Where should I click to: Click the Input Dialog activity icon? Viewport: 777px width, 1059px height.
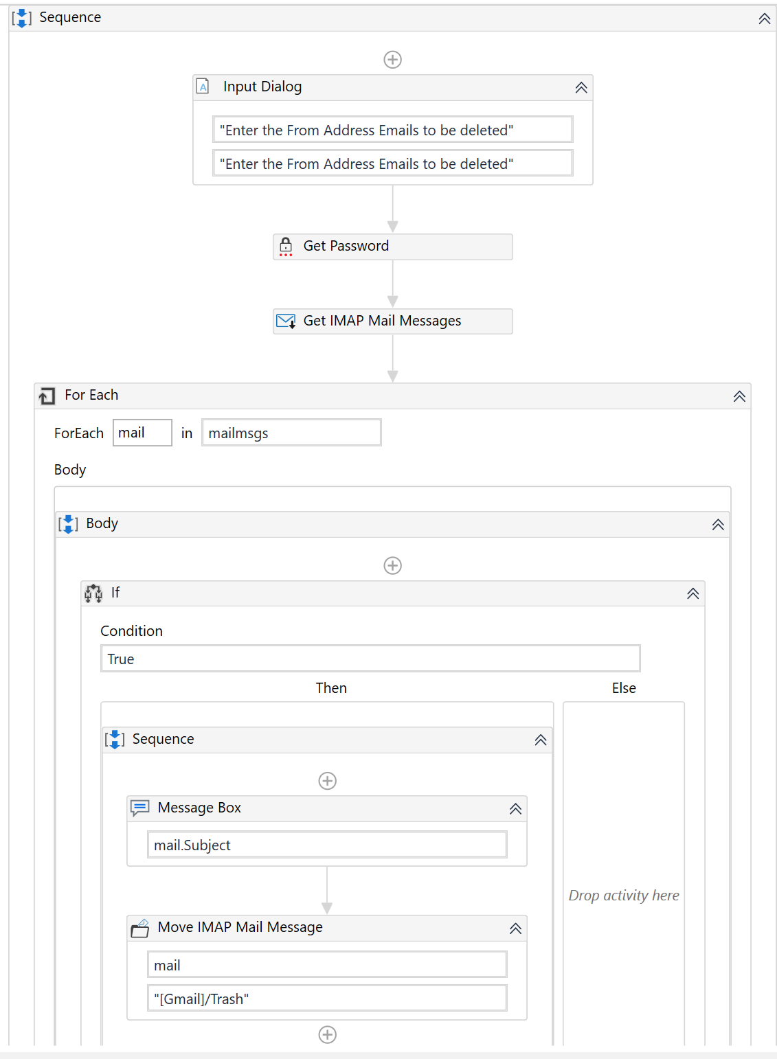(x=203, y=87)
